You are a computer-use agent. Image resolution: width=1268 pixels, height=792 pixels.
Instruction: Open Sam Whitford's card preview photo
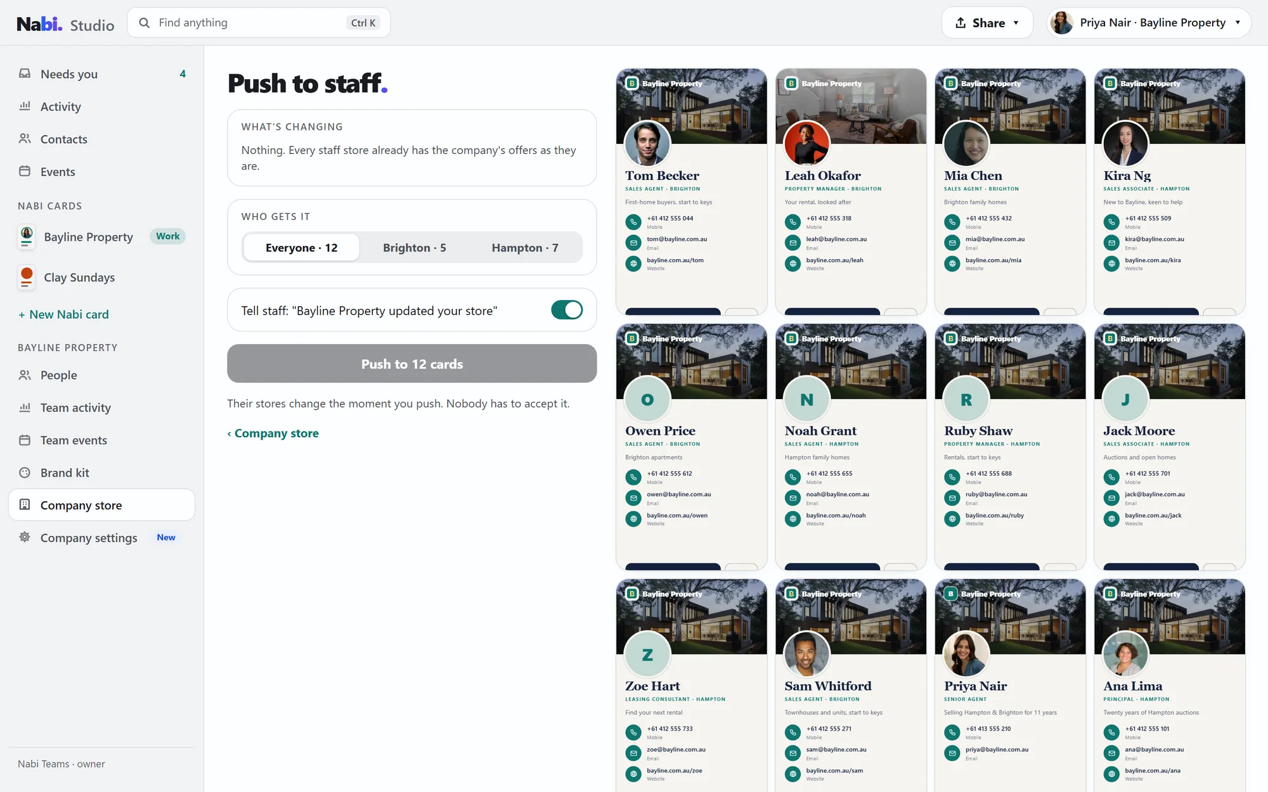(806, 655)
